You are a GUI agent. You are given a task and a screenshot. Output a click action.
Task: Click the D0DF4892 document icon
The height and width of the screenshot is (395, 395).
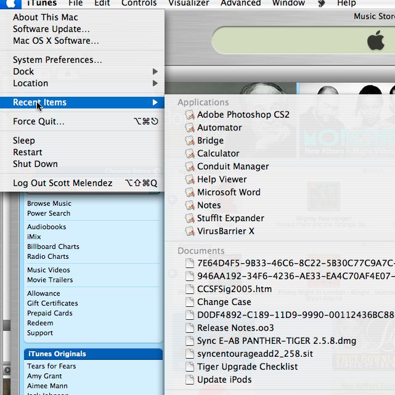tap(190, 315)
